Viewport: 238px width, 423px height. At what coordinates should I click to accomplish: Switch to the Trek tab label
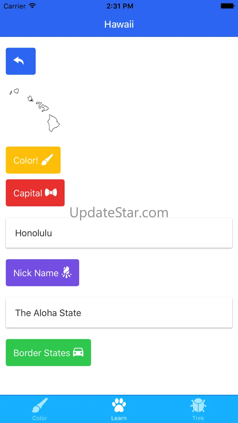point(198,418)
